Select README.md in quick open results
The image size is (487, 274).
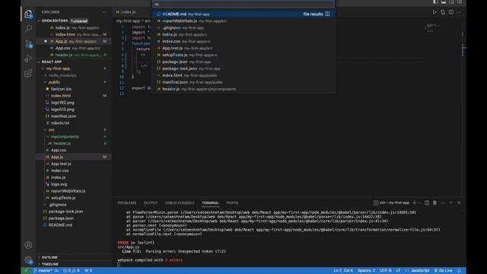243,14
